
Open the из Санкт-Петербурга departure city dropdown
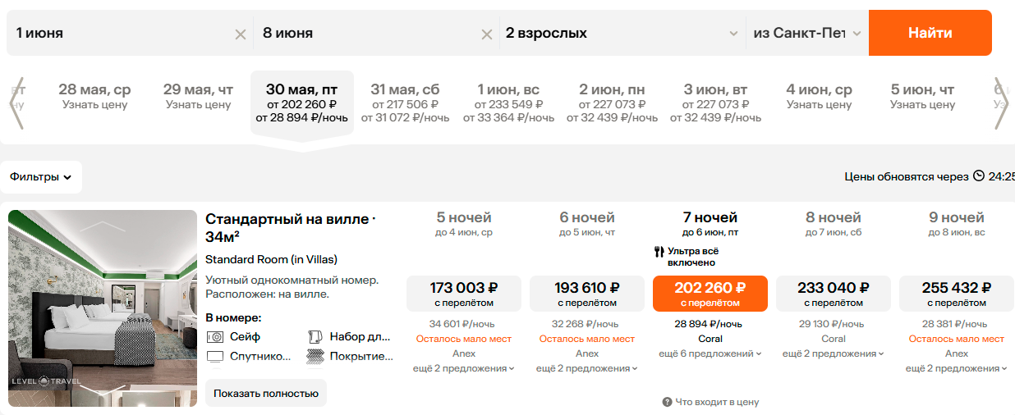pyautogui.click(x=806, y=34)
